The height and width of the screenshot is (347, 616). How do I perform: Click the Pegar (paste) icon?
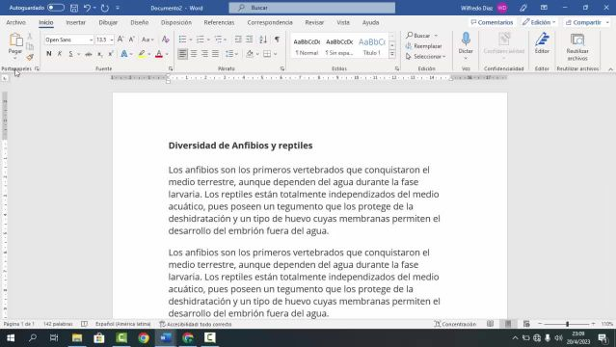(15, 40)
